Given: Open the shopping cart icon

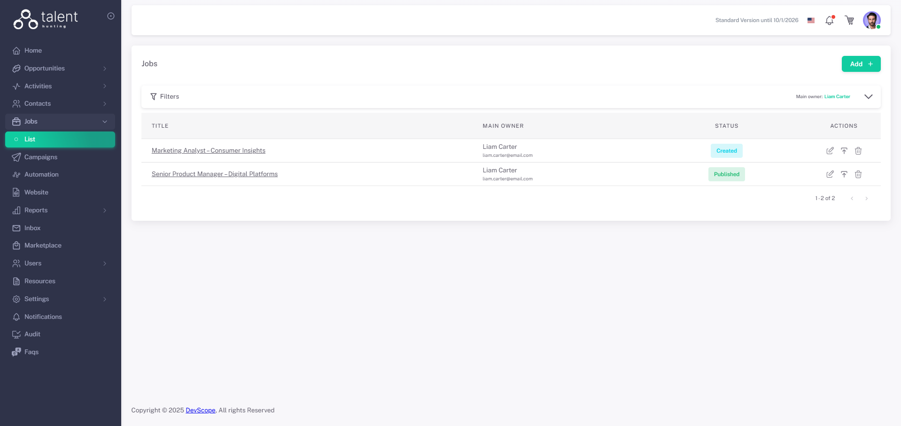Looking at the screenshot, I should pyautogui.click(x=849, y=20).
